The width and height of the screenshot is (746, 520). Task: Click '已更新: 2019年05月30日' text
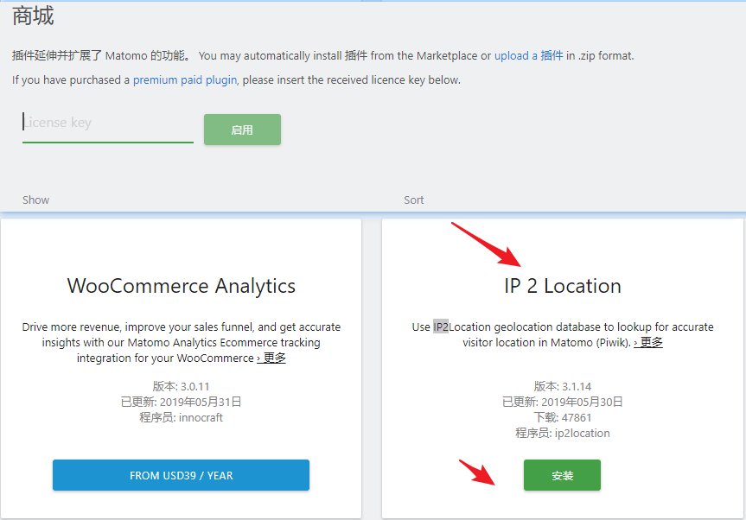click(x=563, y=403)
